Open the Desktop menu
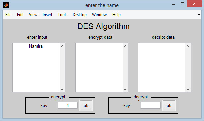Screen dimensions: 204x121 coord(79,15)
